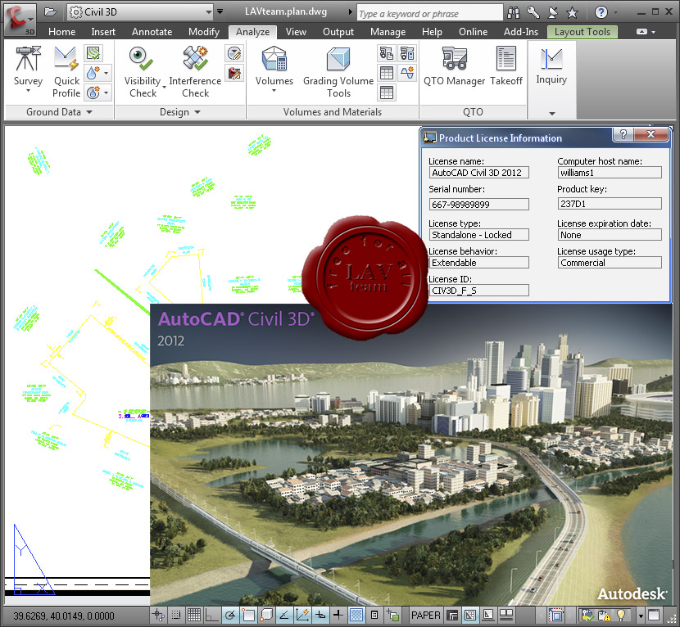Click the Maximize Viewport icon in status bar
The width and height of the screenshot is (680, 627).
556,615
